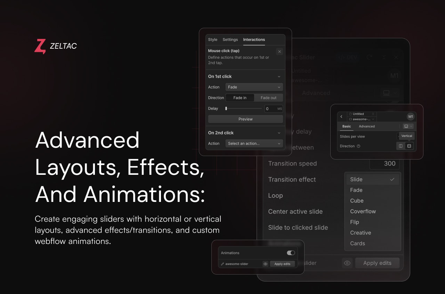
Task: Open the Direction help tooltip icon
Action: pos(358,146)
